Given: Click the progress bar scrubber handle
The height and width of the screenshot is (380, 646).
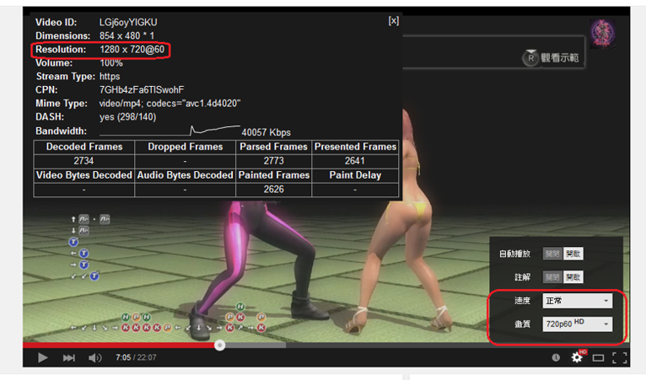Looking at the screenshot, I should (219, 345).
